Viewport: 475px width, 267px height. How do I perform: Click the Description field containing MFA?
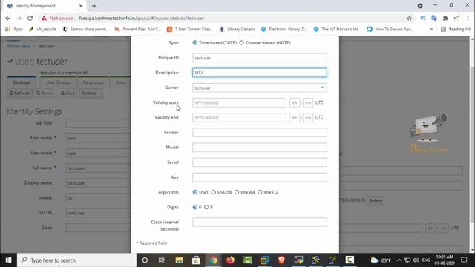point(260,73)
